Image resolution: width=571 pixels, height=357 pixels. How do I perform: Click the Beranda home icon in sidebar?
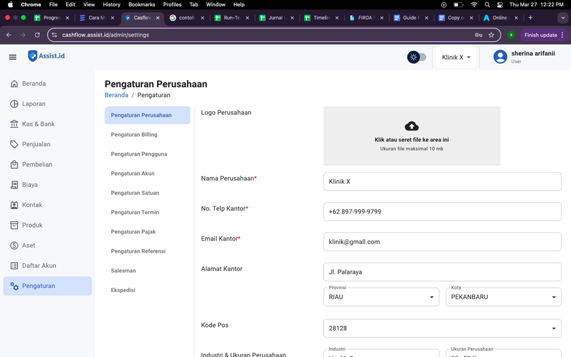14,84
